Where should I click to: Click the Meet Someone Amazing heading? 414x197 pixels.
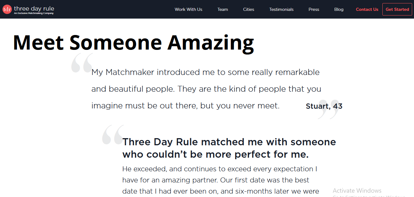coord(134,42)
